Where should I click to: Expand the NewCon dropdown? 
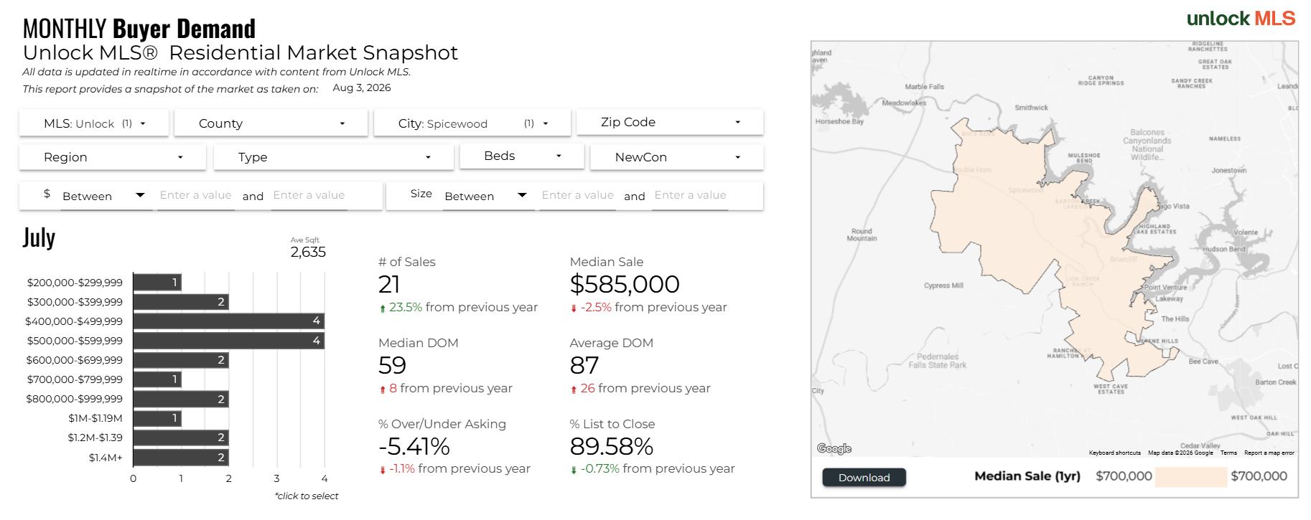[677, 157]
